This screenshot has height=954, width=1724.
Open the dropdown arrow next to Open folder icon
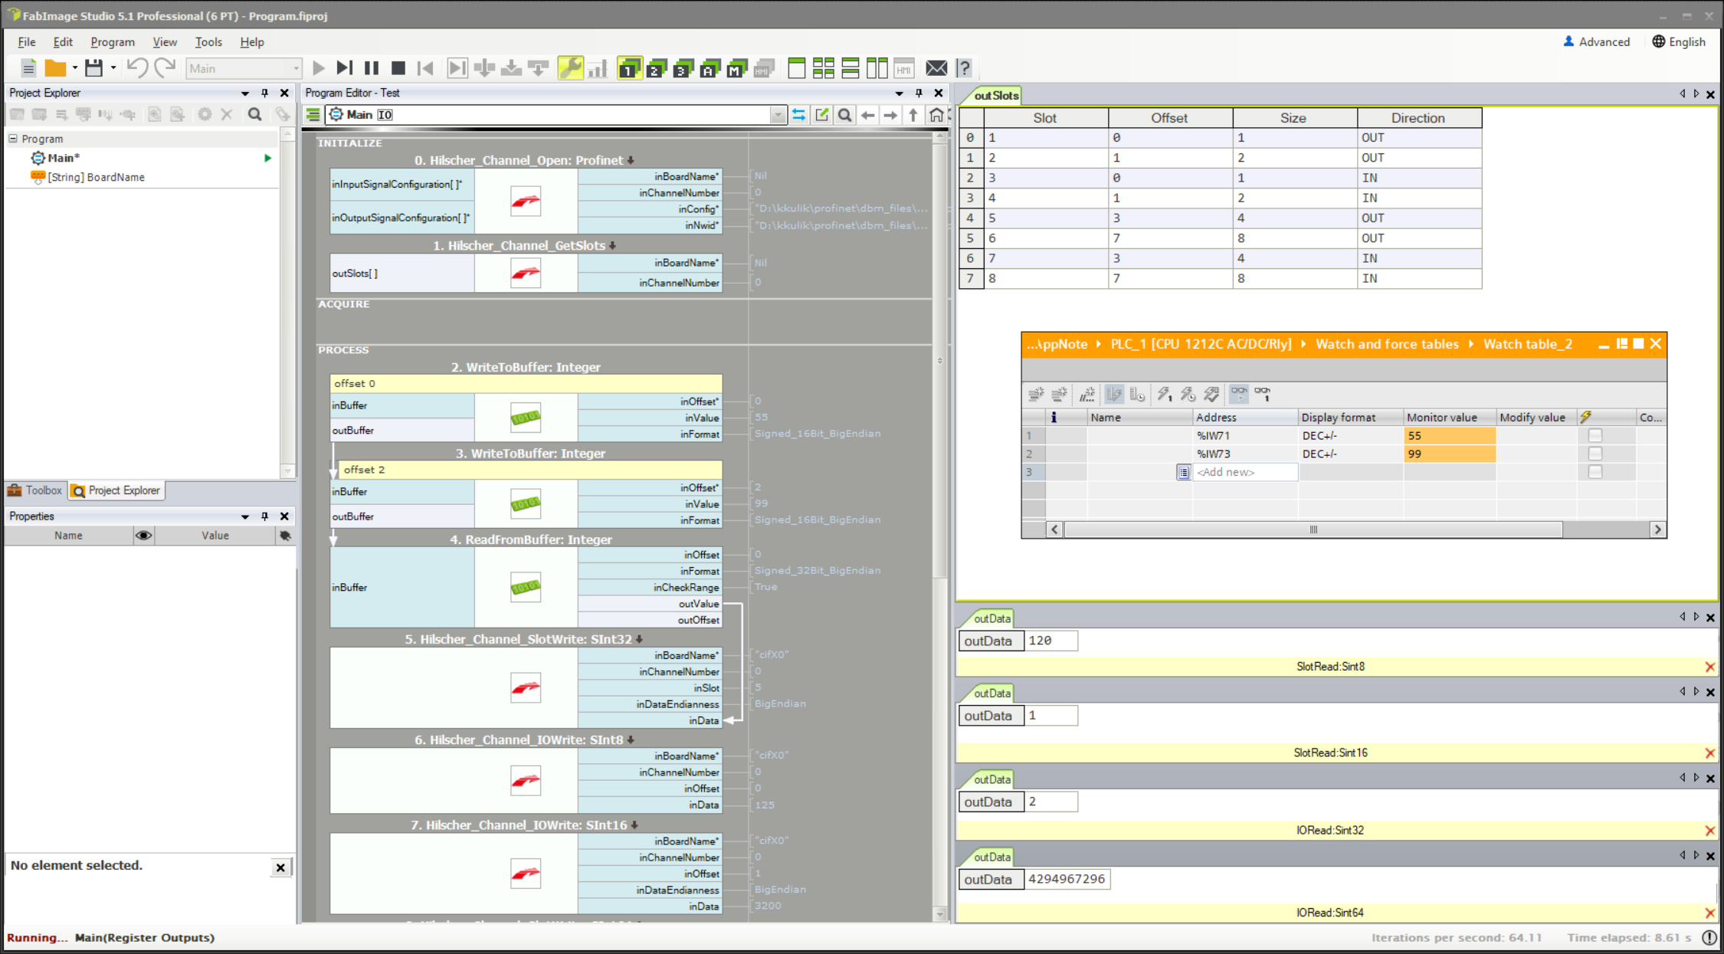click(75, 68)
